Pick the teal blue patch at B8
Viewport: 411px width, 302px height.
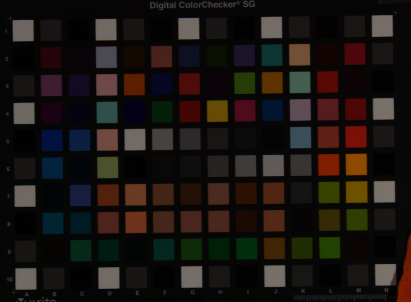(x=53, y=223)
